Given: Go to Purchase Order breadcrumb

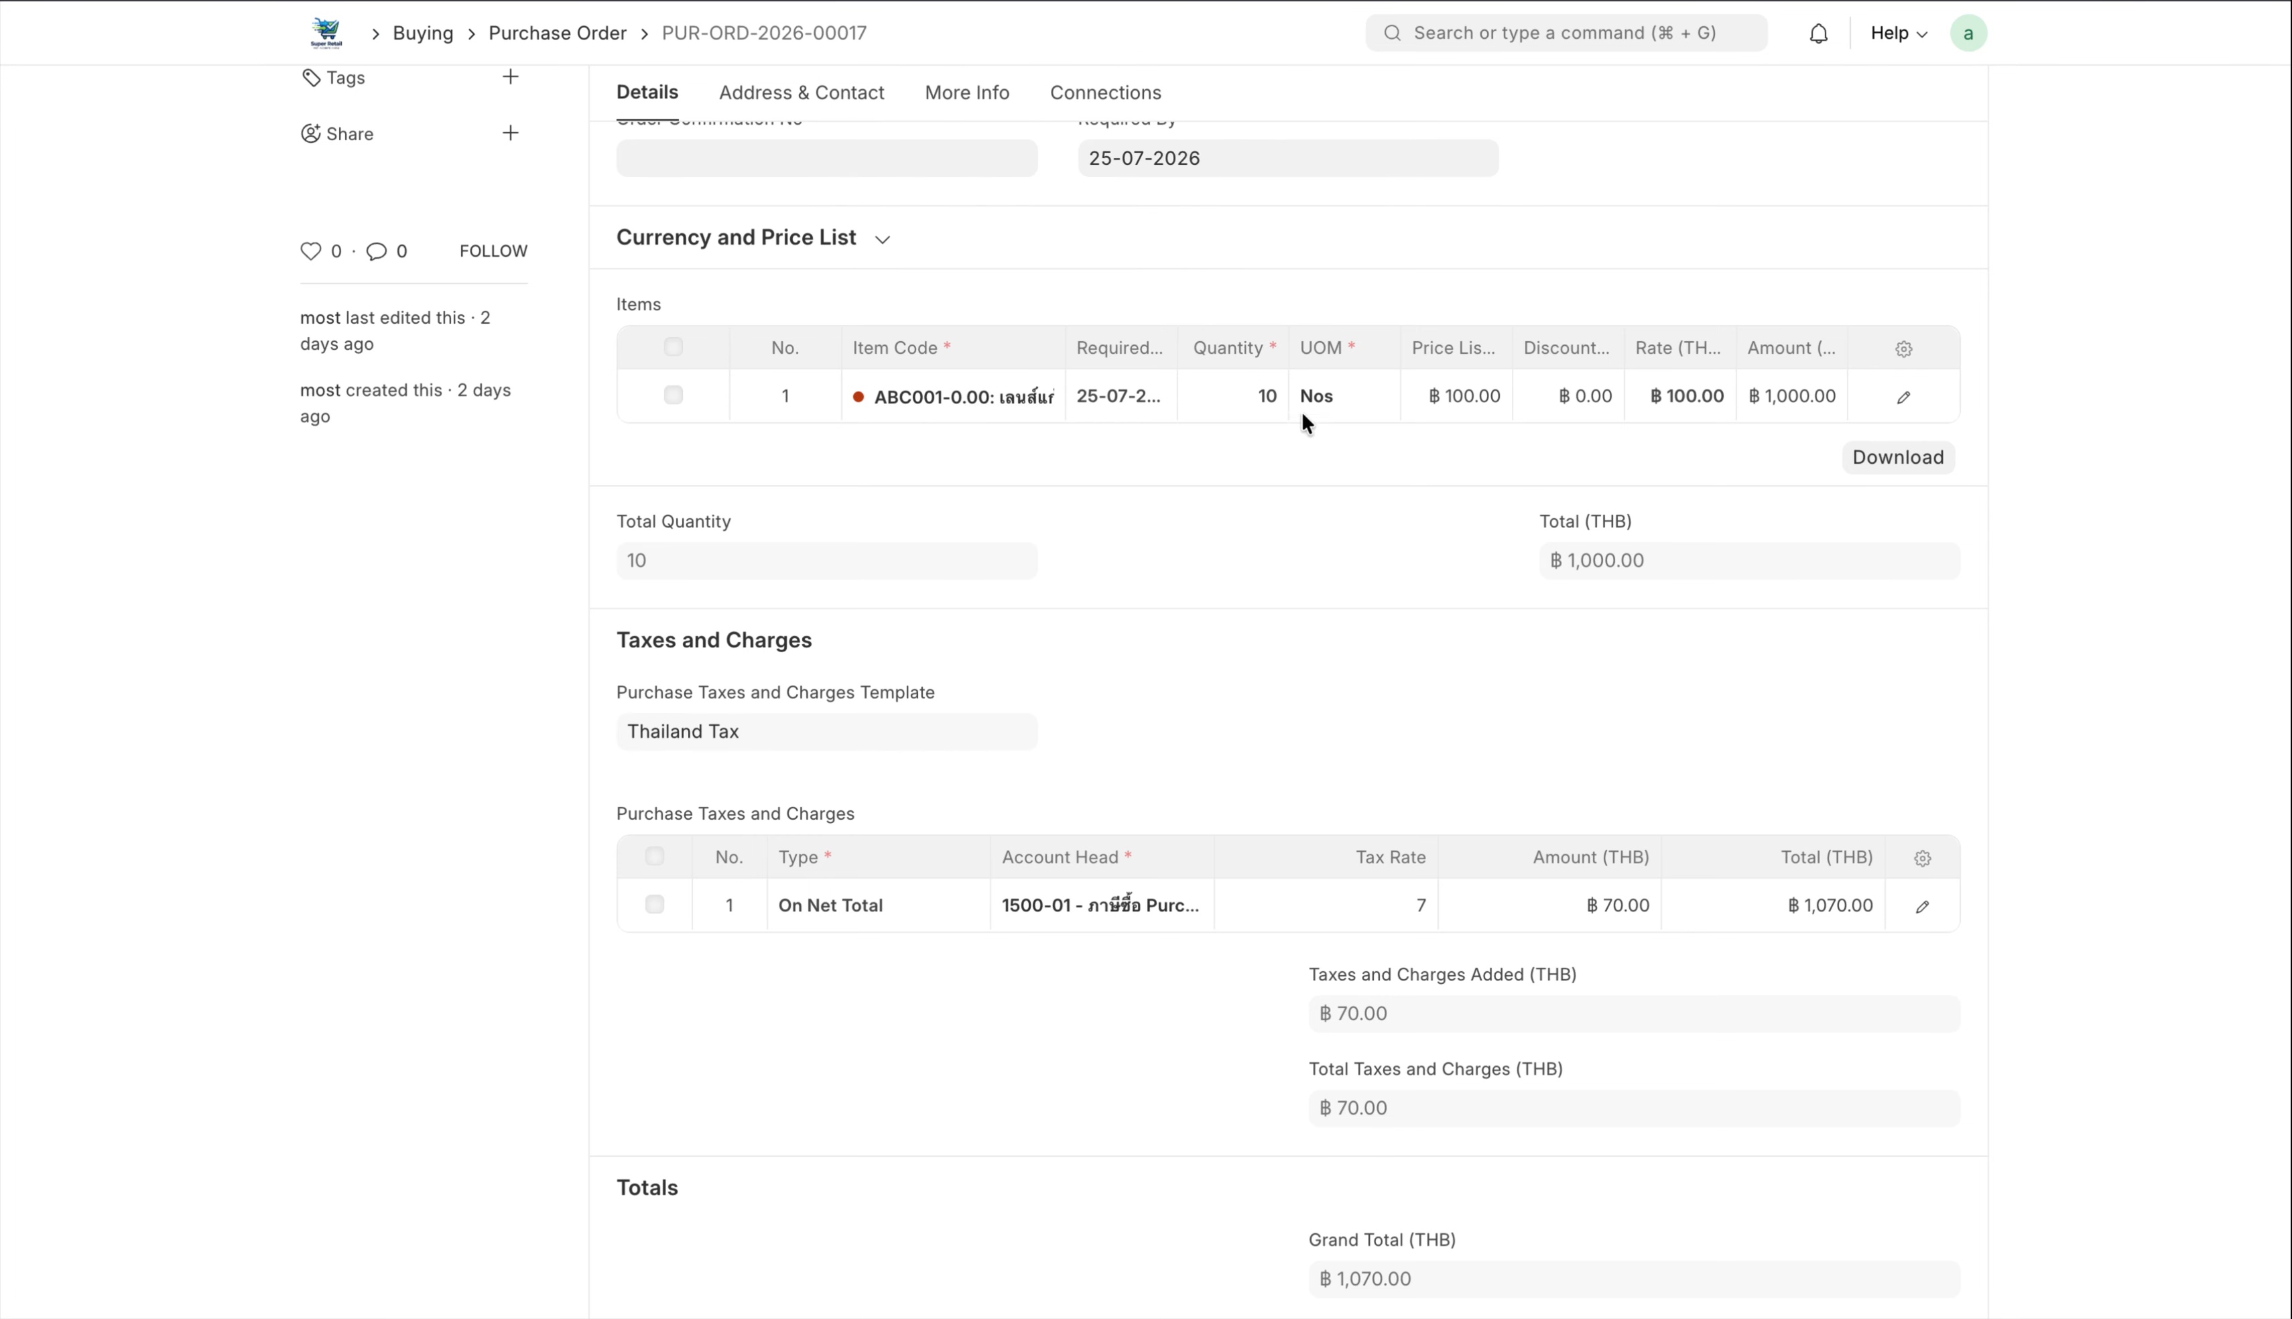Looking at the screenshot, I should click(x=558, y=34).
